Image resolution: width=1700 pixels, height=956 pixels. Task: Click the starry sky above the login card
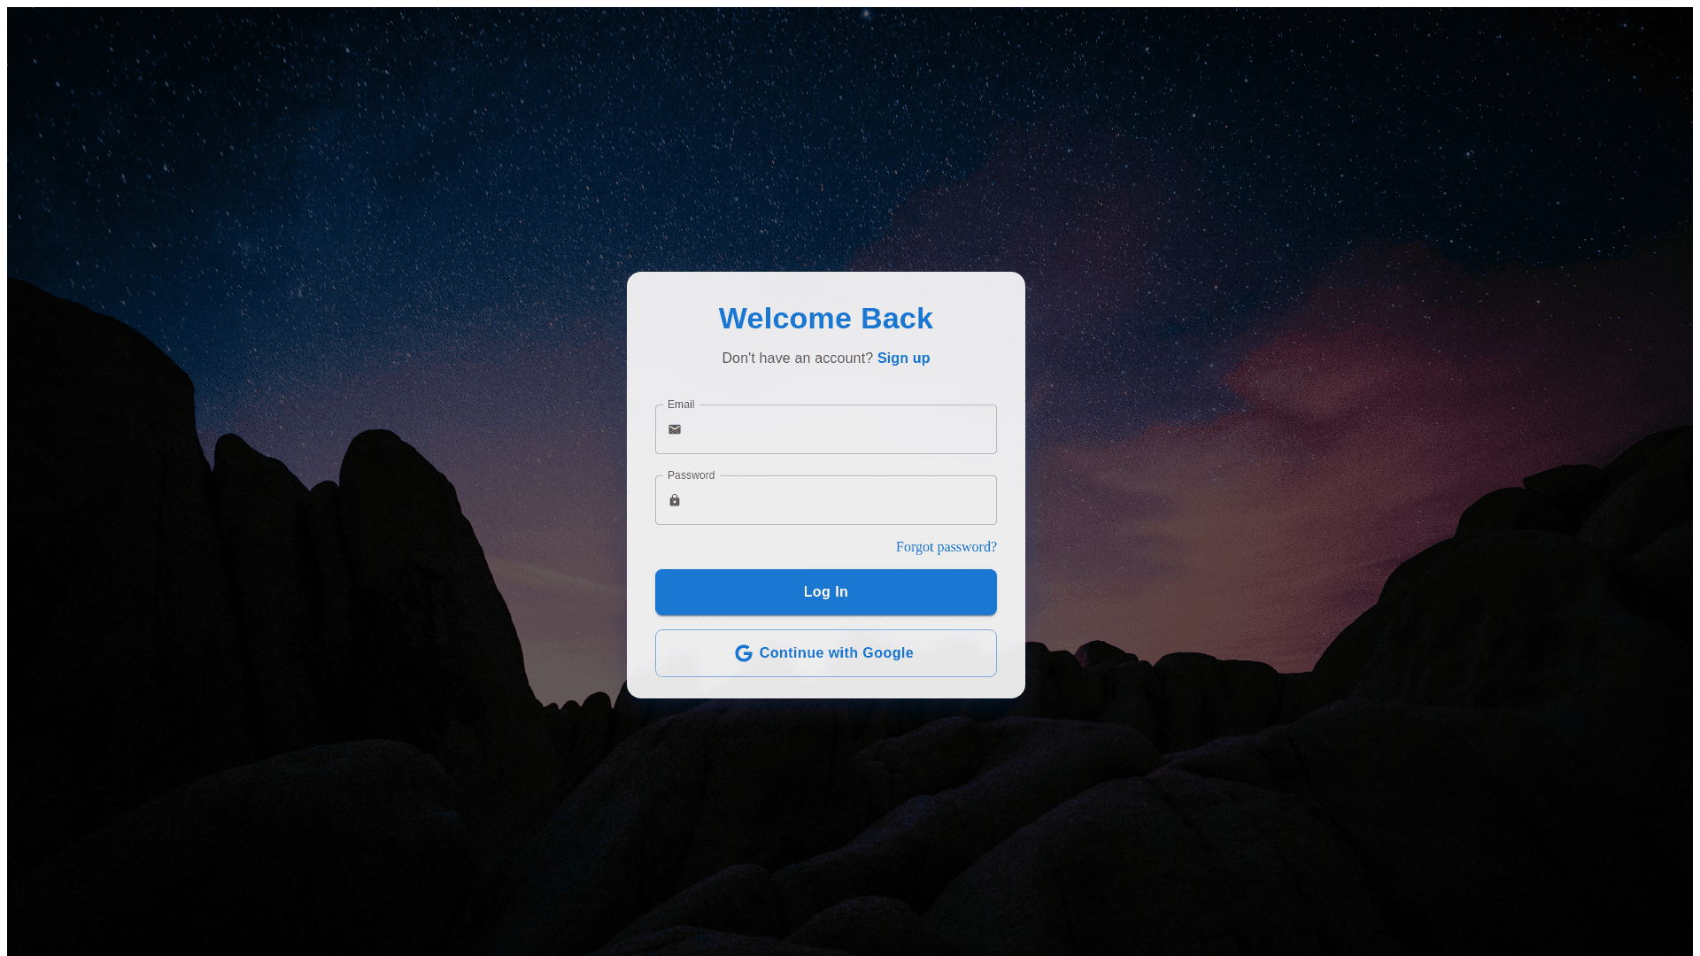[826, 133]
